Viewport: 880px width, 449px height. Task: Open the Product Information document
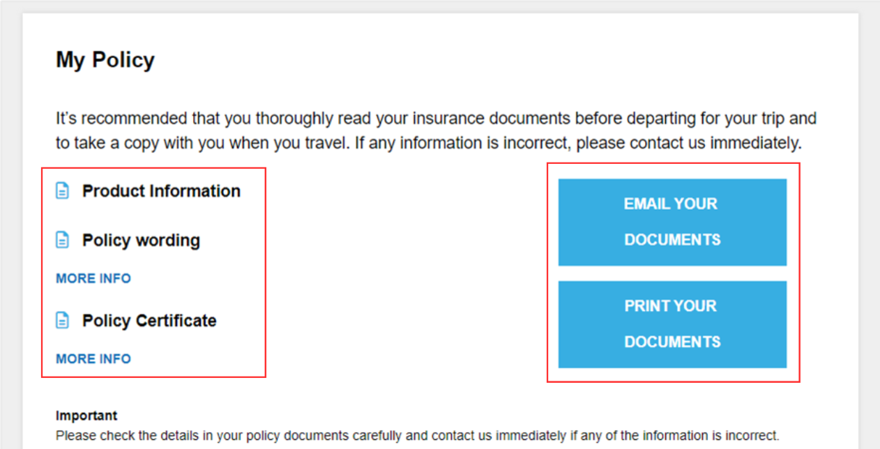click(x=161, y=191)
